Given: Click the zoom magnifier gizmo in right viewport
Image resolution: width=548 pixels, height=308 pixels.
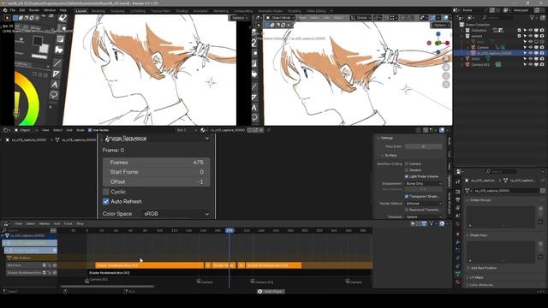Looking at the screenshot, I should pos(446,58).
